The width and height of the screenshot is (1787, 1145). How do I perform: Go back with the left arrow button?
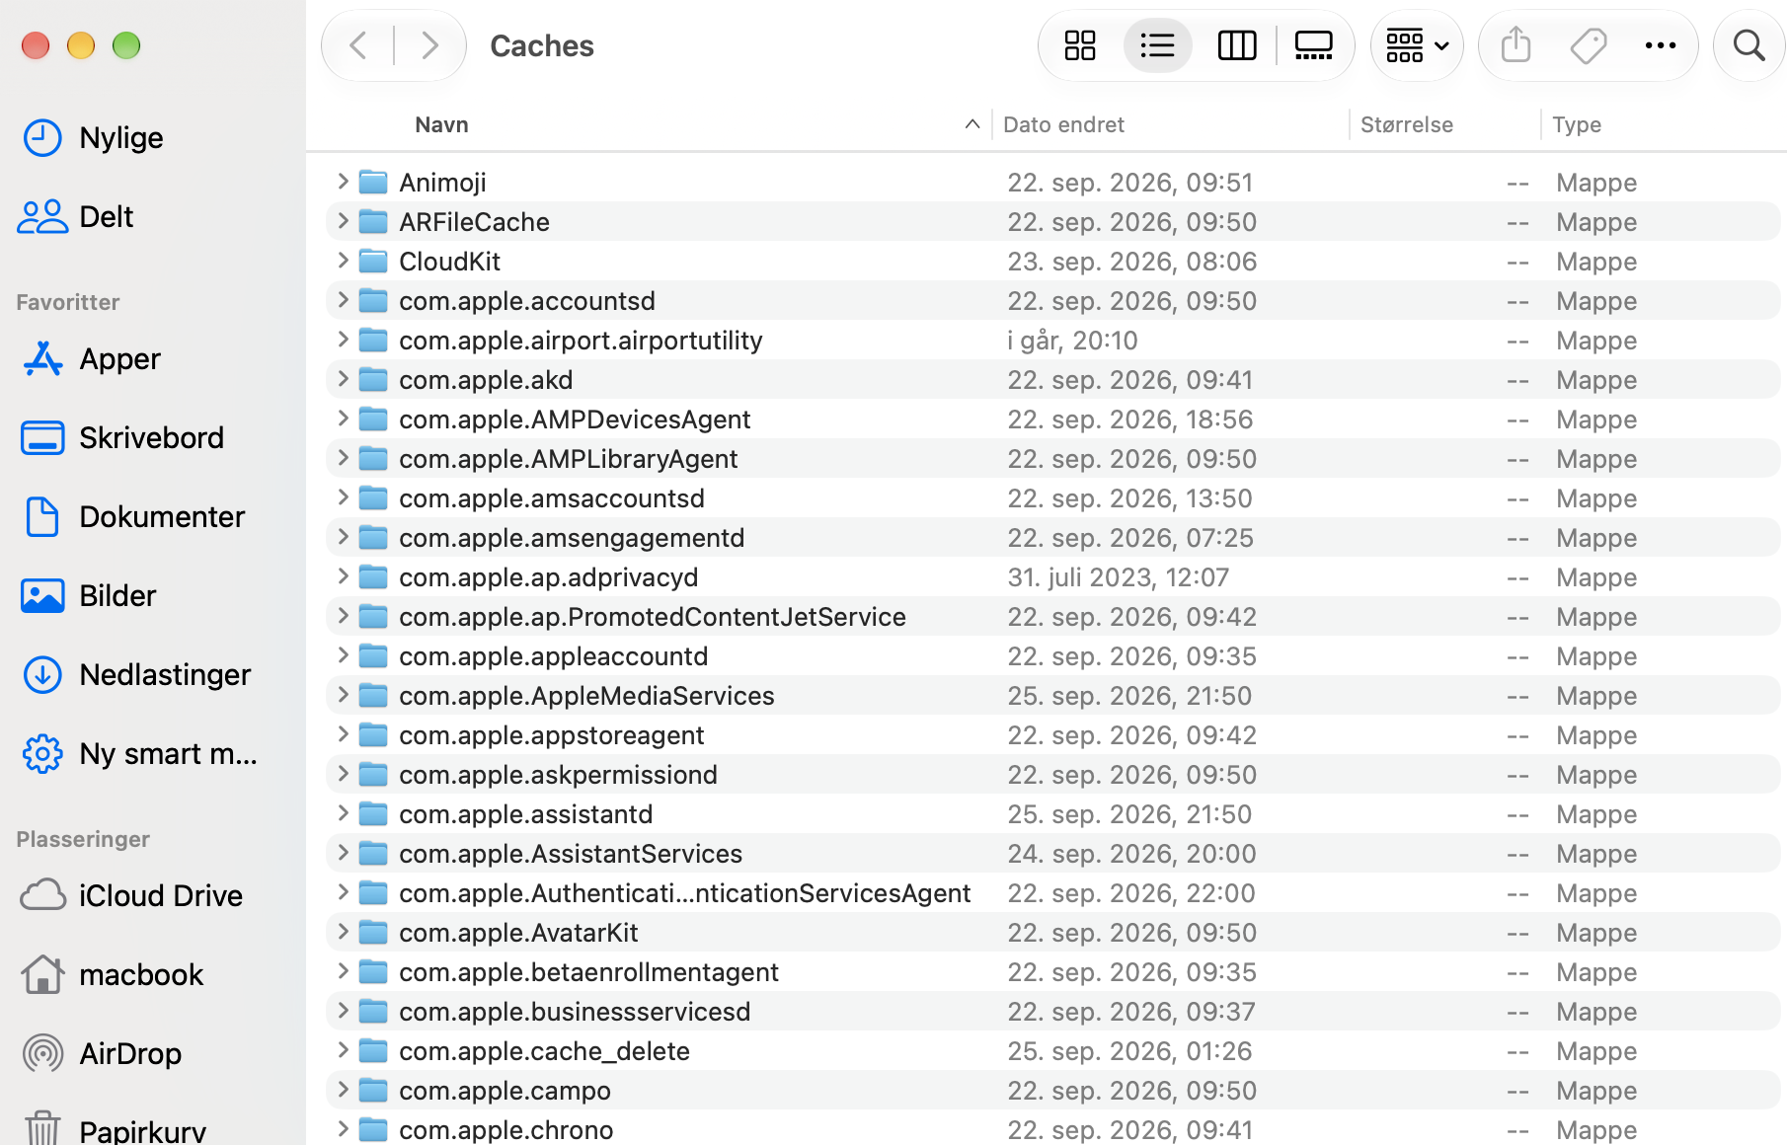[358, 45]
